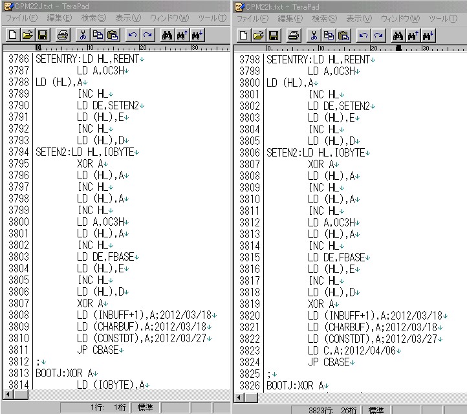Open 表示(V) menu in CPM22k.txt window
Screen dimensions: 467x414
tap(359, 19)
